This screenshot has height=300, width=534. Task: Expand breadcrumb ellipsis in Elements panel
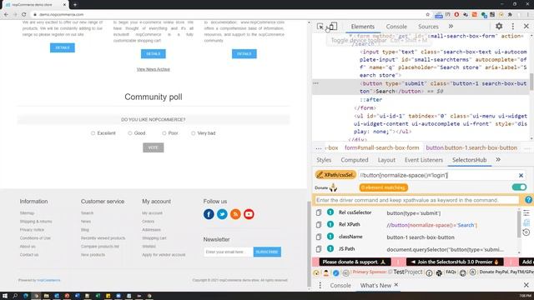318,148
